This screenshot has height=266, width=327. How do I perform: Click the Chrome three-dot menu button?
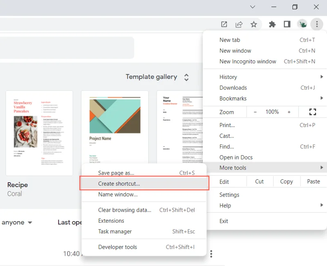(317, 24)
